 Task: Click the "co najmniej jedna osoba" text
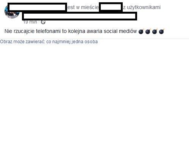[x=72, y=42]
